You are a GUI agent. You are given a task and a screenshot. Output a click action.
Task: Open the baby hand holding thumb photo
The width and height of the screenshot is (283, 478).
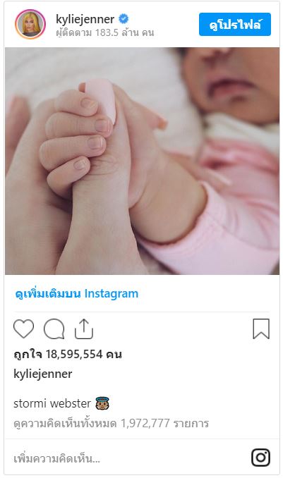click(142, 161)
